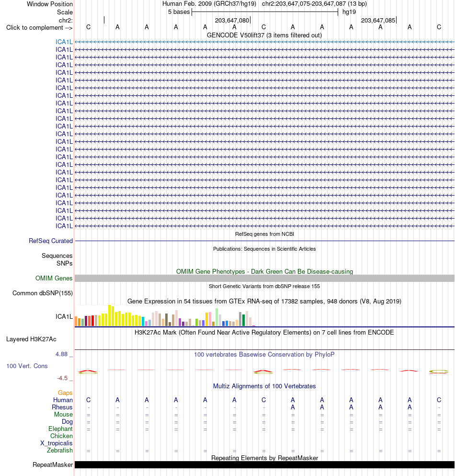Click the 'OMIM Genes' track label
This screenshot has height=476, width=455.
(54, 278)
